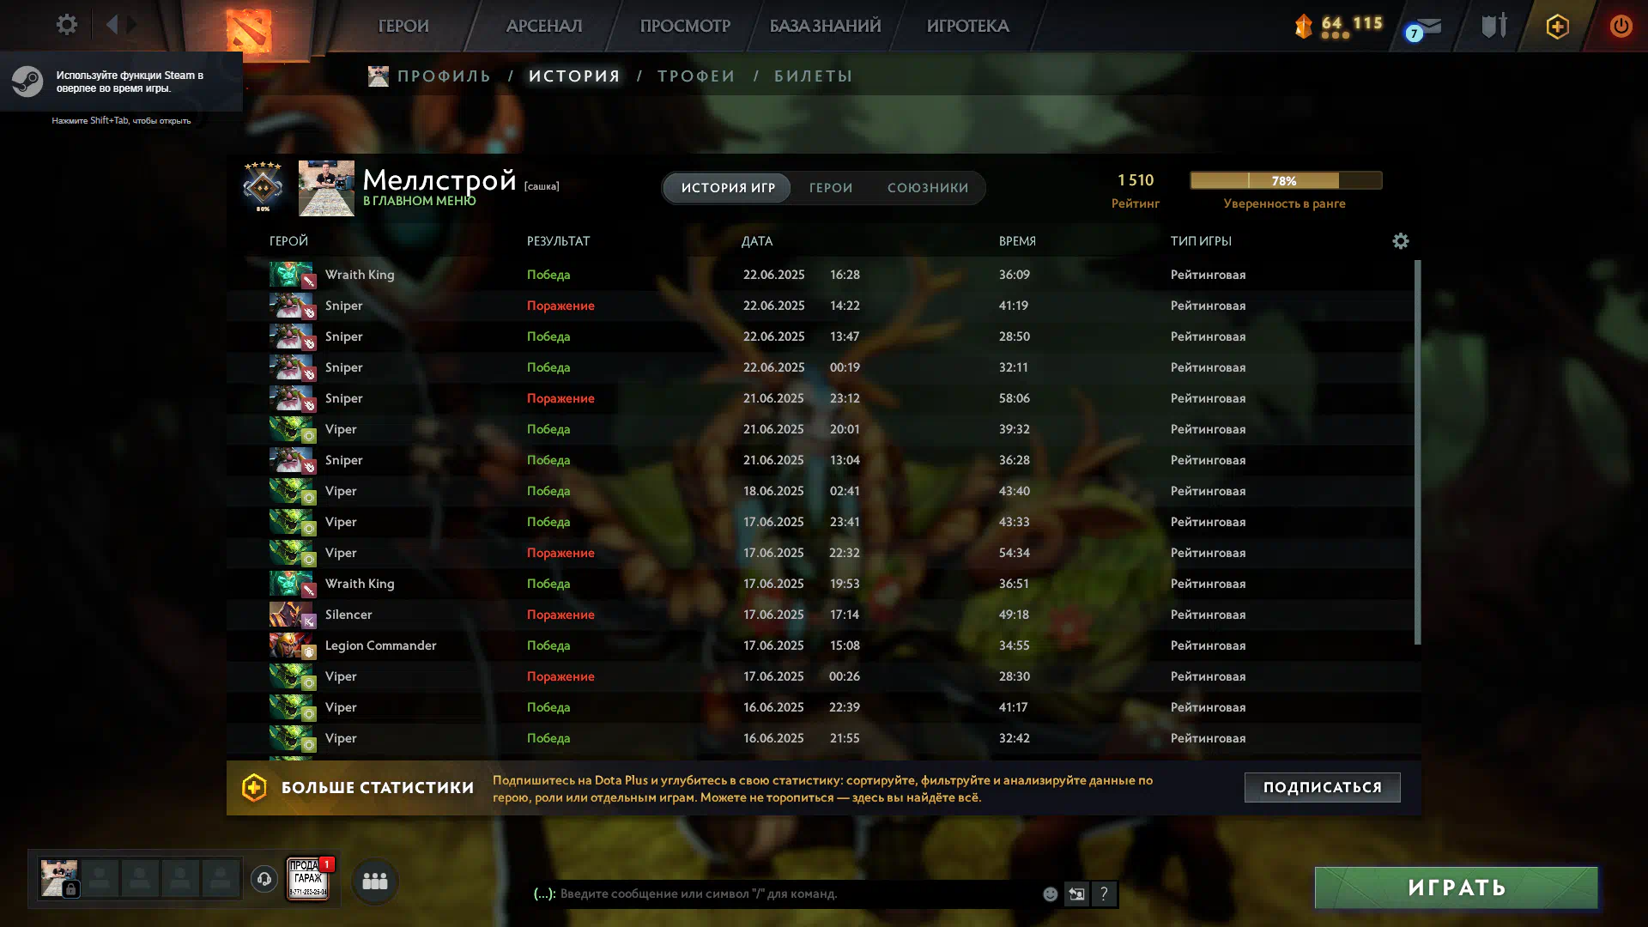This screenshot has width=1648, height=927.
Task: Open the АРСЕНАЛ top menu
Action: (x=544, y=26)
